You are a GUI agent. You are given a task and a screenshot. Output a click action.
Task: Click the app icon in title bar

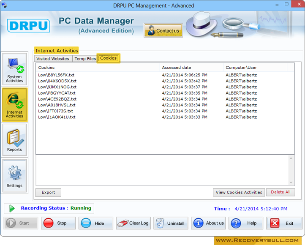(x=4, y=5)
